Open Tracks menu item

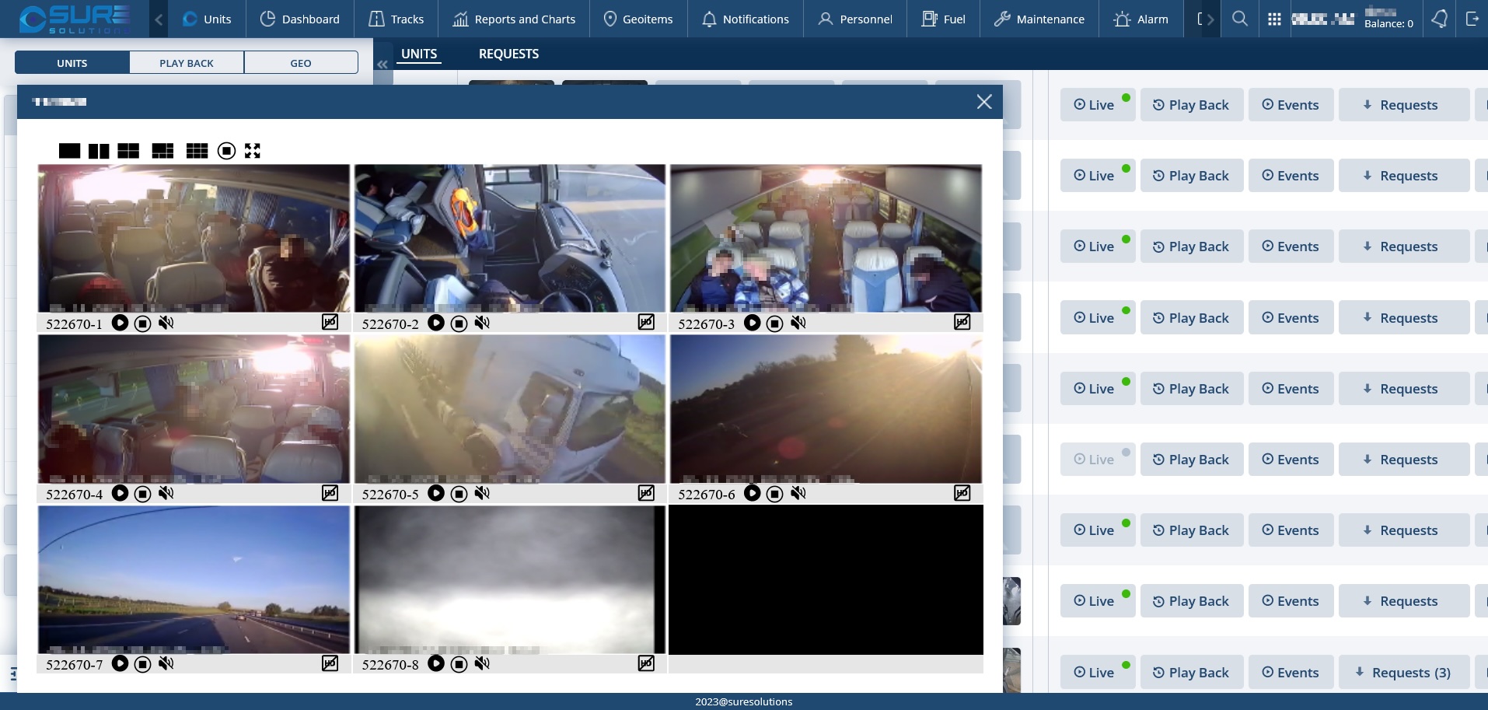click(x=396, y=19)
